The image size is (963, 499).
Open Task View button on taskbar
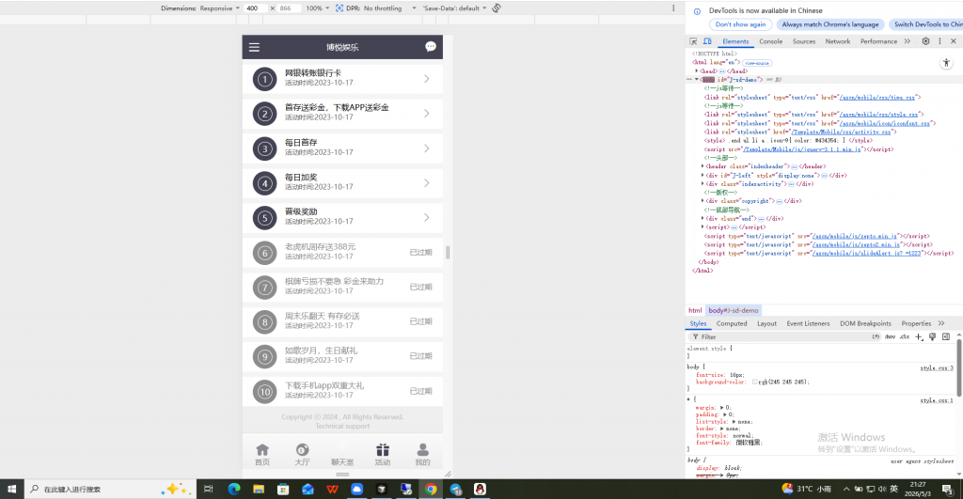tap(209, 490)
